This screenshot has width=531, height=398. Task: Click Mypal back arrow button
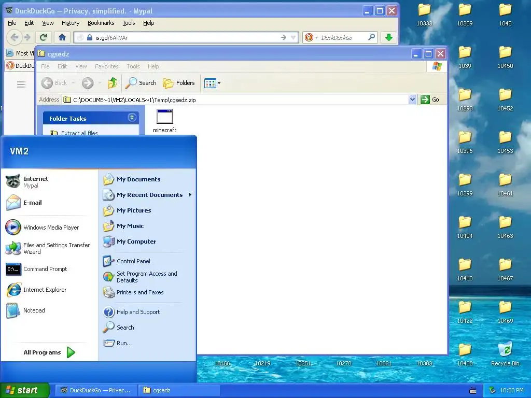(x=14, y=37)
